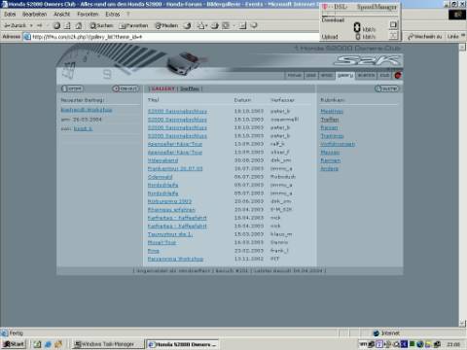Screen dimensions: 467x350
Task: Click the Treffen link beside GALLERY heading
Action: pyautogui.click(x=189, y=88)
